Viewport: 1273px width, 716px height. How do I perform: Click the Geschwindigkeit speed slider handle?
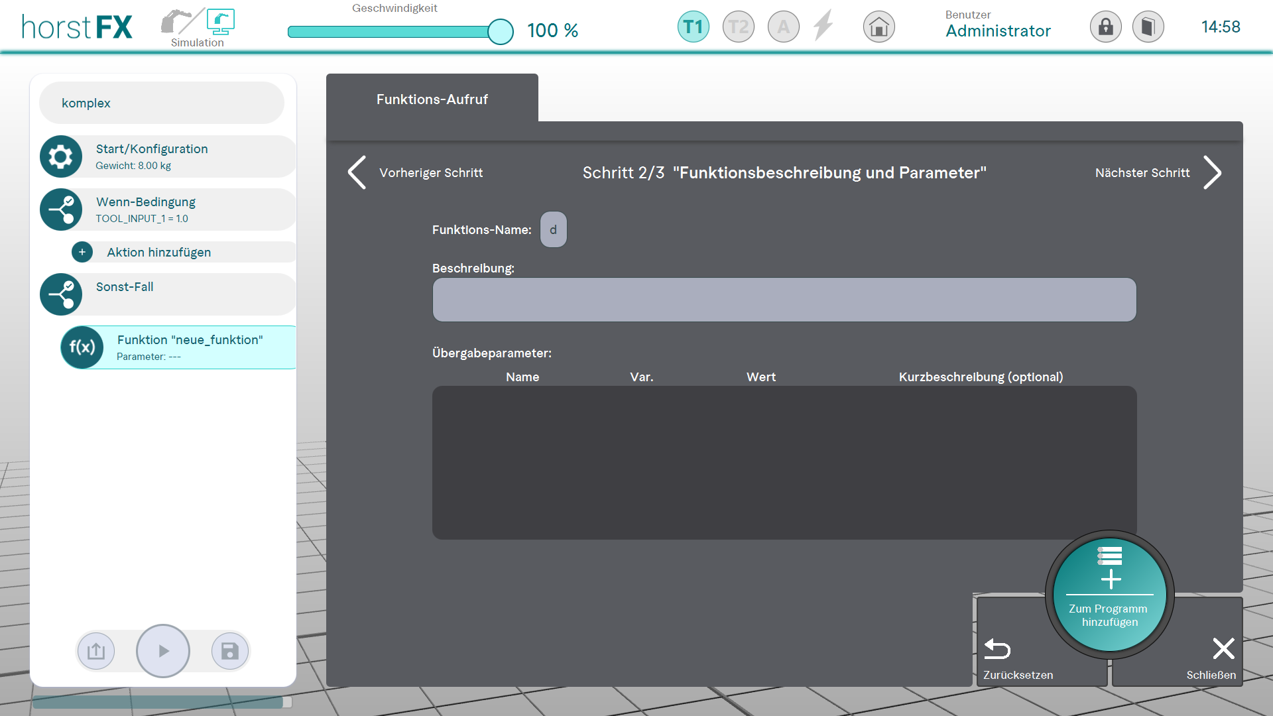[500, 31]
